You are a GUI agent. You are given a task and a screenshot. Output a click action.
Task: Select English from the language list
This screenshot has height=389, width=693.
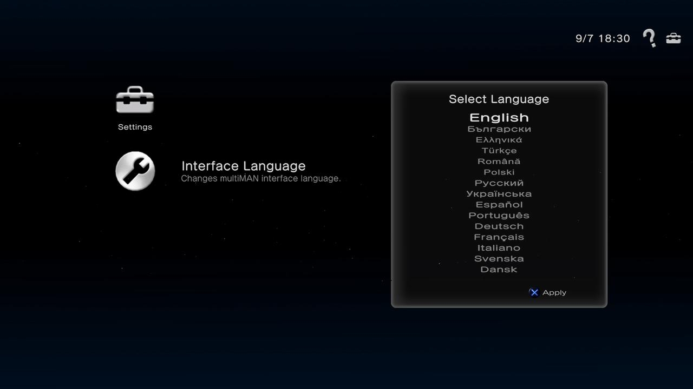click(x=499, y=117)
